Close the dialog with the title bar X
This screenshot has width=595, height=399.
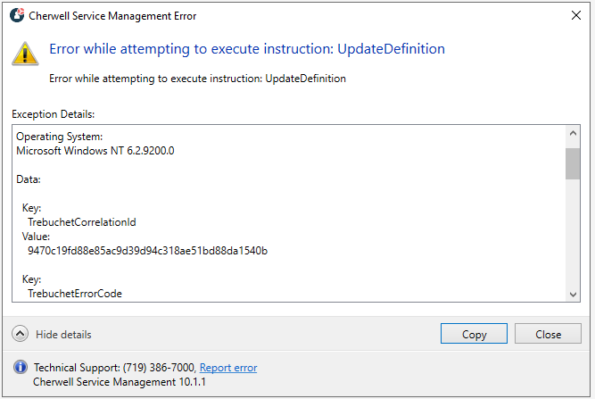coord(574,15)
